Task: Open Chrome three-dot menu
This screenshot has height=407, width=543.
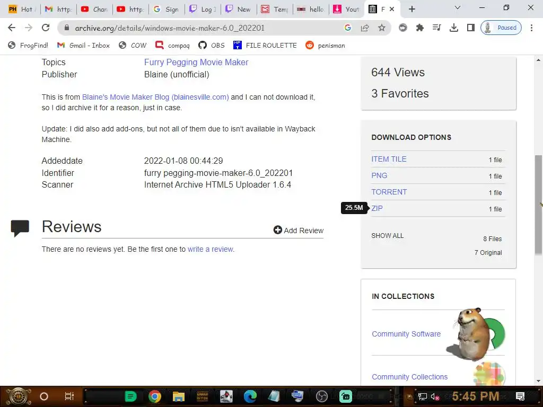Action: point(531,28)
